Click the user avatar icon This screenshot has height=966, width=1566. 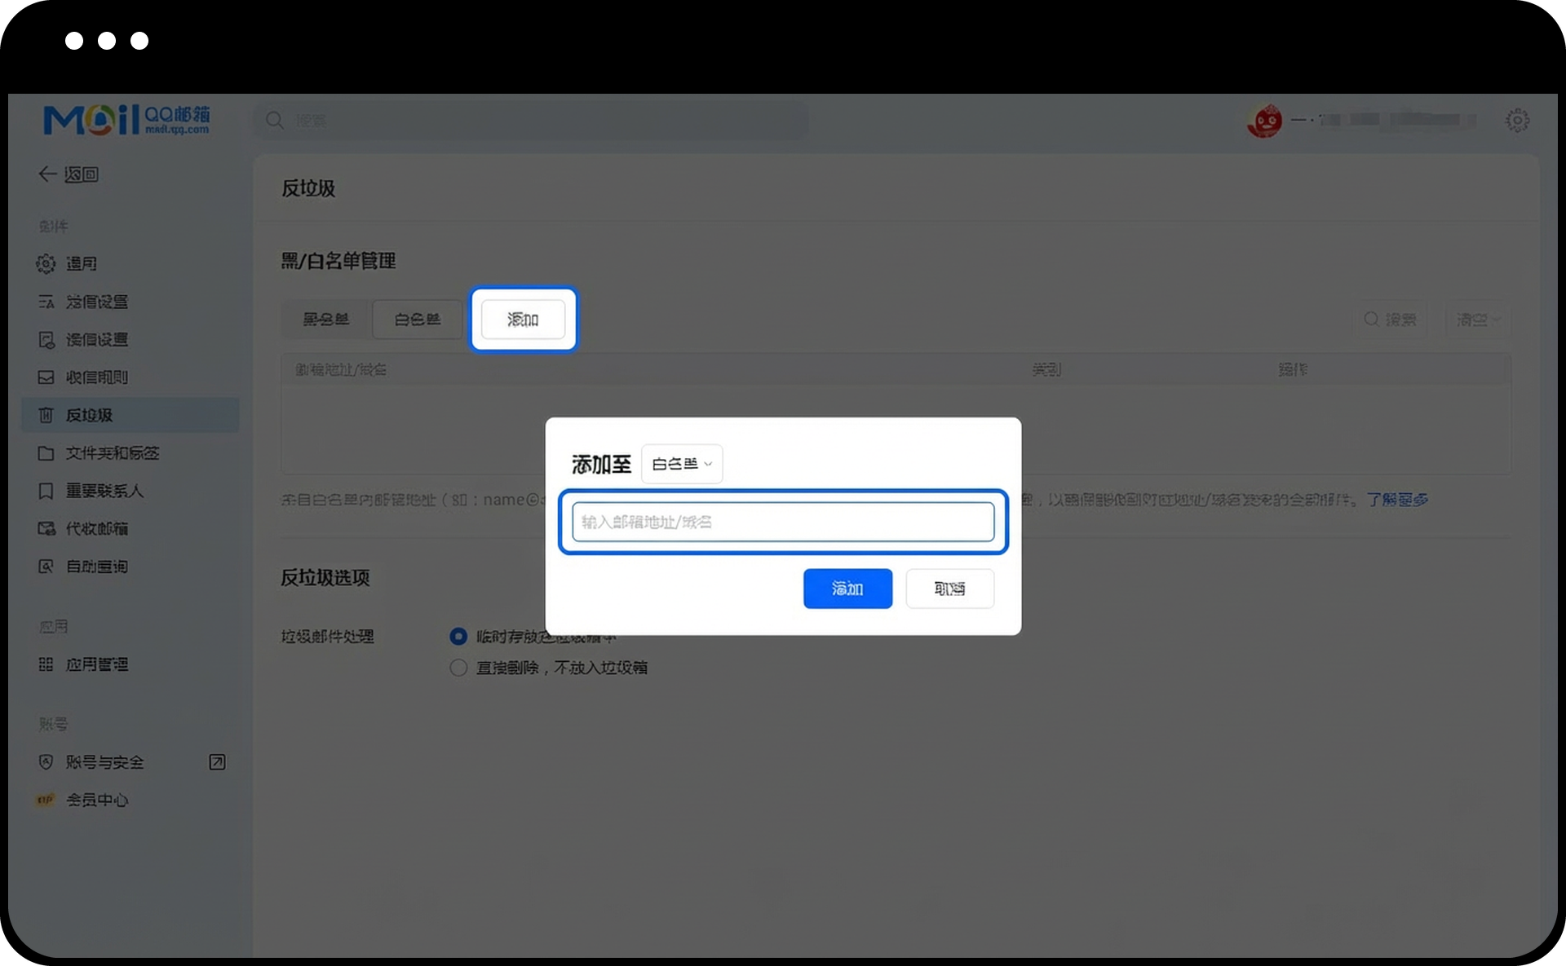click(x=1264, y=121)
